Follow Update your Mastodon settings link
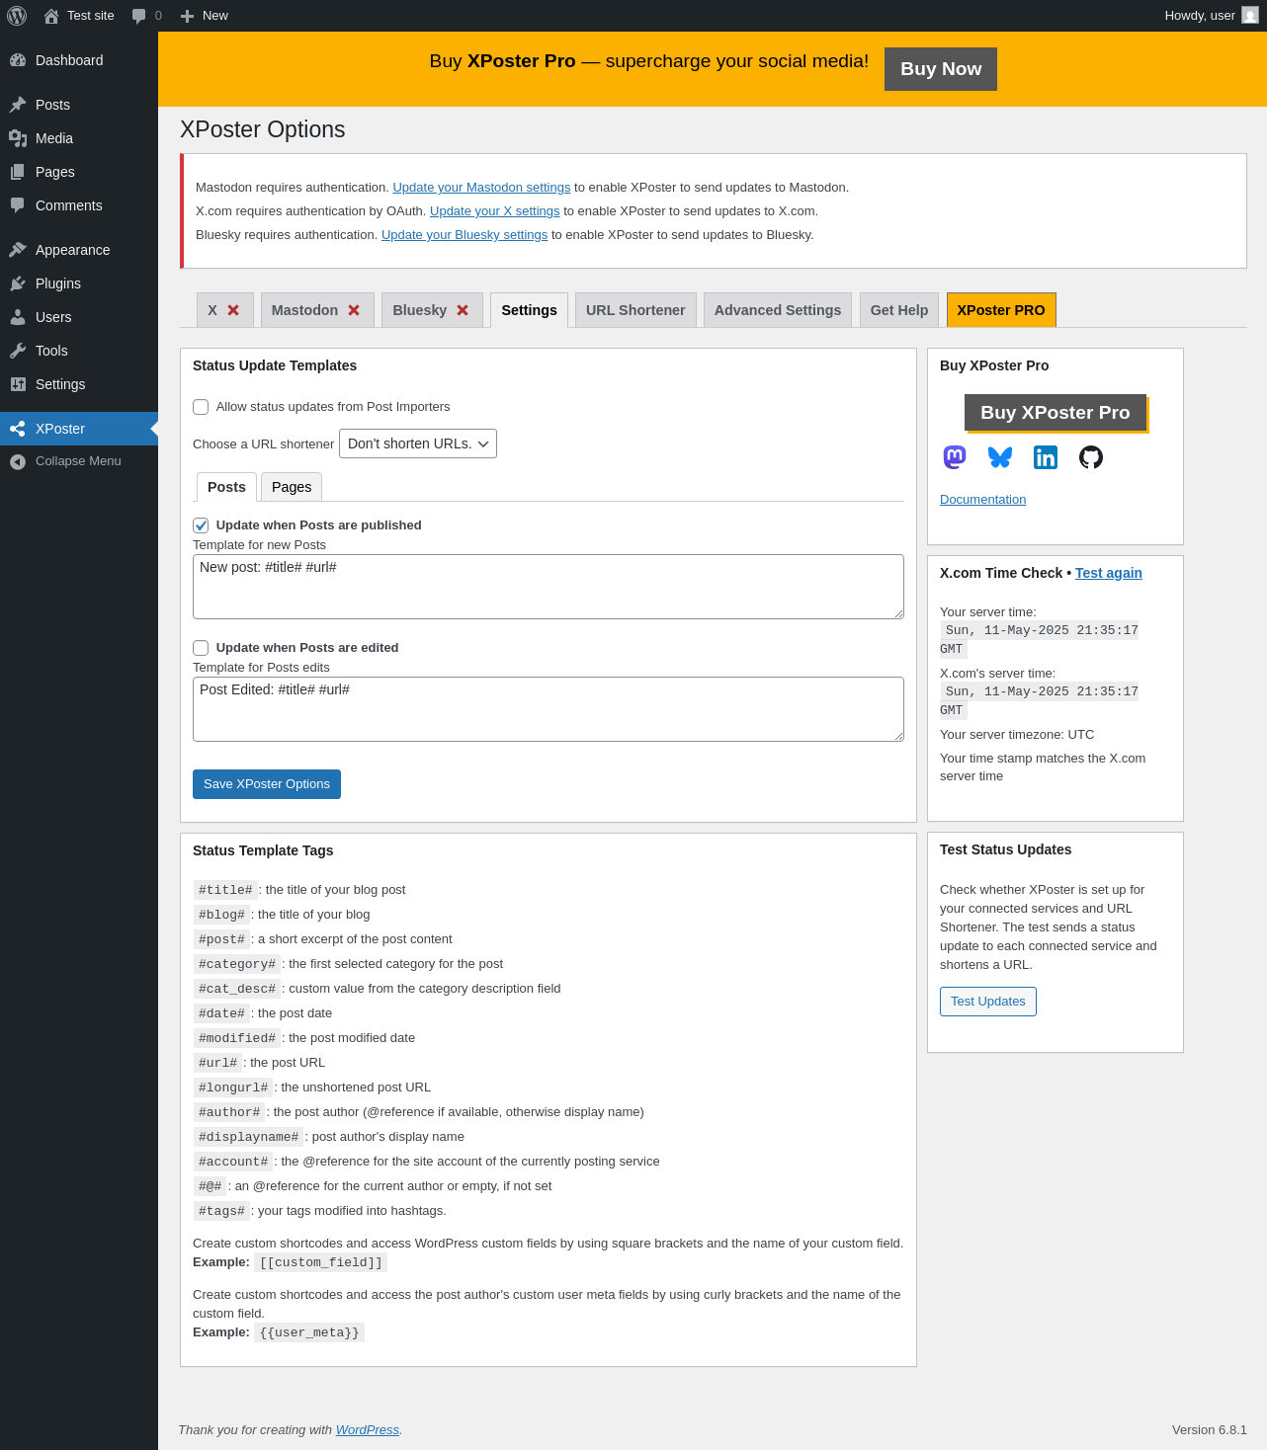 (x=481, y=188)
